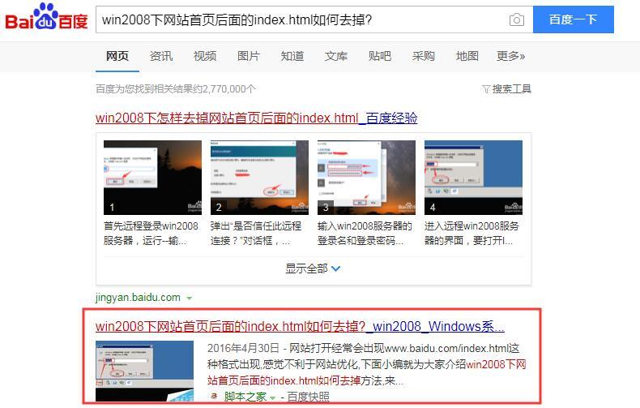640x408 pixels.
Task: Click the Baidu logo
Action: click(46, 17)
